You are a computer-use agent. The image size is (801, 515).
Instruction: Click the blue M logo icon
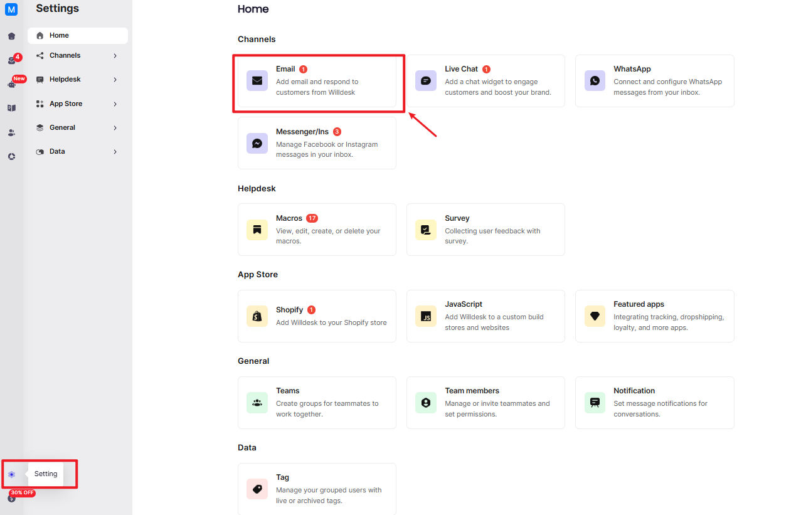[11, 9]
